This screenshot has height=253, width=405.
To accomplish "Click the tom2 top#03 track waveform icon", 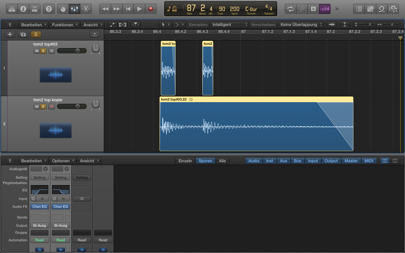I will tap(56, 75).
